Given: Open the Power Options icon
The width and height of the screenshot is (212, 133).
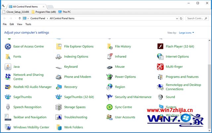Looking at the screenshot, I should pos(110,77).
